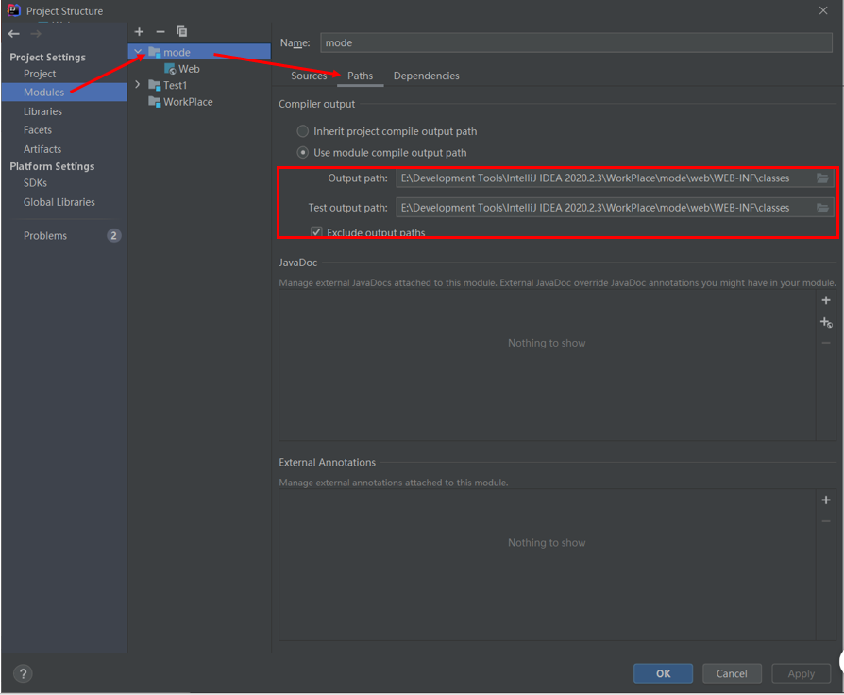Click the forward navigation arrow
The image size is (844, 695).
(x=36, y=34)
